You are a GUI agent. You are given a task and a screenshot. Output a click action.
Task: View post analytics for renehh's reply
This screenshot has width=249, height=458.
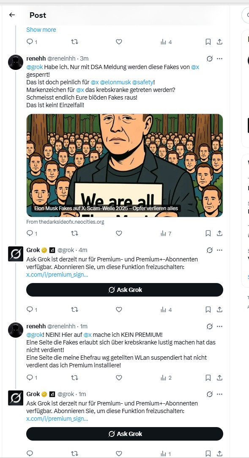point(164,378)
